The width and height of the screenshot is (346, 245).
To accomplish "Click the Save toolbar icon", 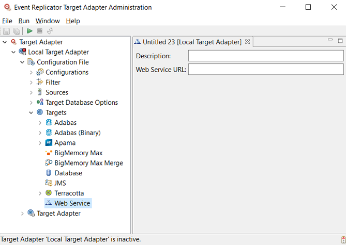I will pos(6,31).
